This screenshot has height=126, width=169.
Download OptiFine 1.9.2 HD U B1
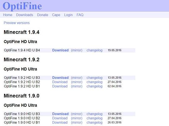pos(60,86)
